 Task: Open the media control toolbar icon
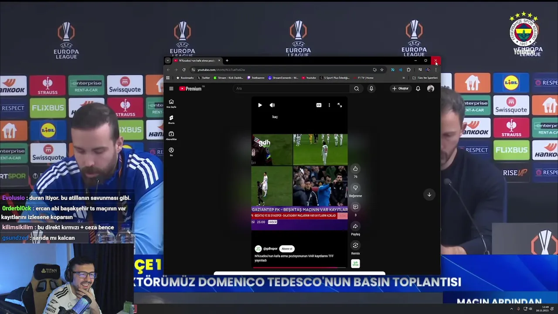point(420,70)
